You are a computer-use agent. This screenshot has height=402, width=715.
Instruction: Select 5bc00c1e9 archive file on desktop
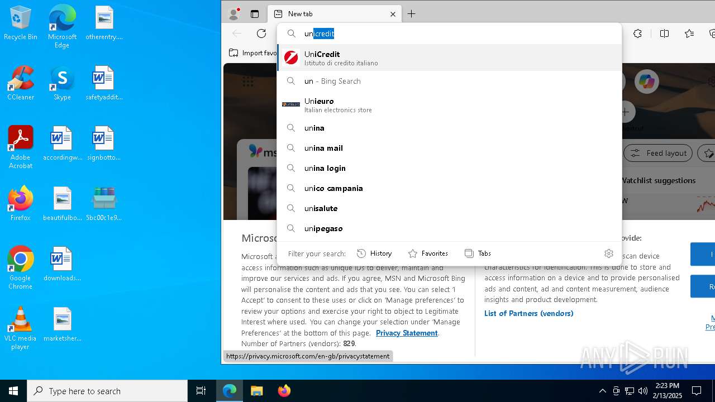click(104, 204)
